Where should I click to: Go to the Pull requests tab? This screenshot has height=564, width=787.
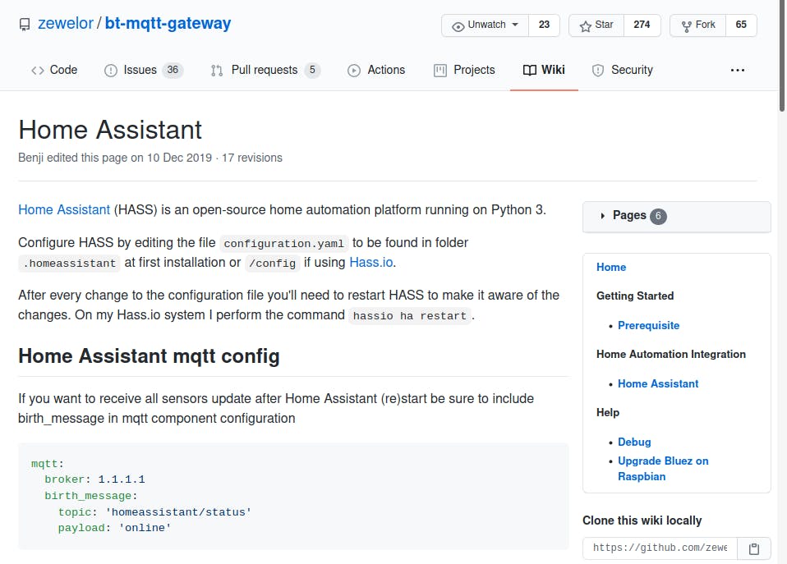coord(265,71)
